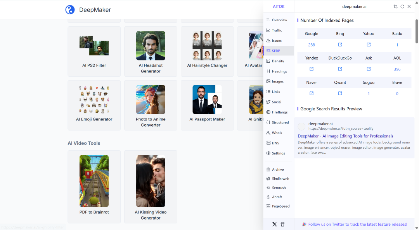Image resolution: width=419 pixels, height=230 pixels.
Task: Click the AI Avatar card
Action: (x=250, y=51)
